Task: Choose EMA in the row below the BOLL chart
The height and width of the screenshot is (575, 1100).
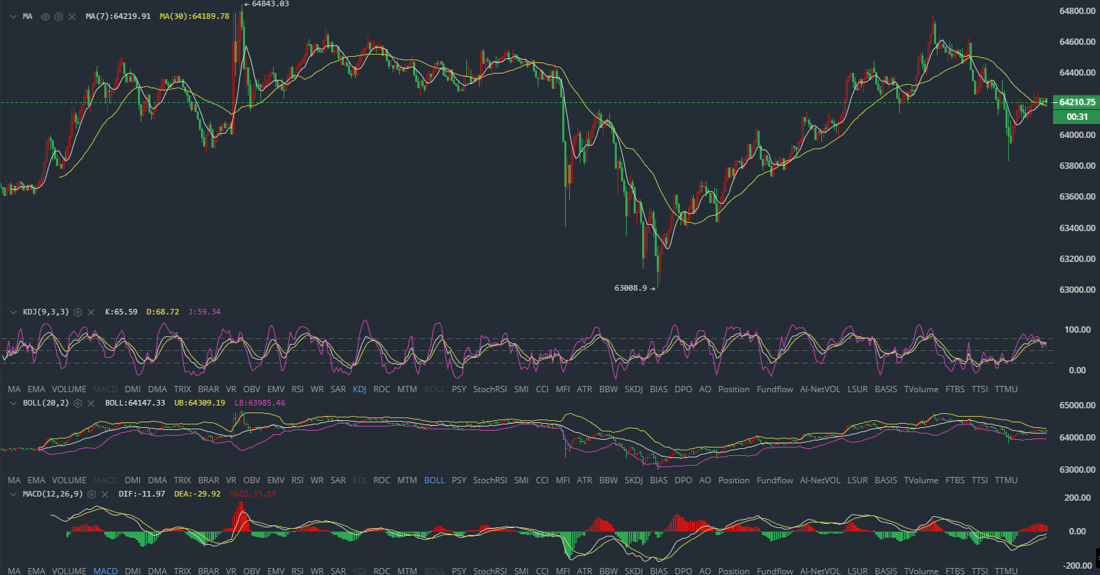Action: [36, 480]
